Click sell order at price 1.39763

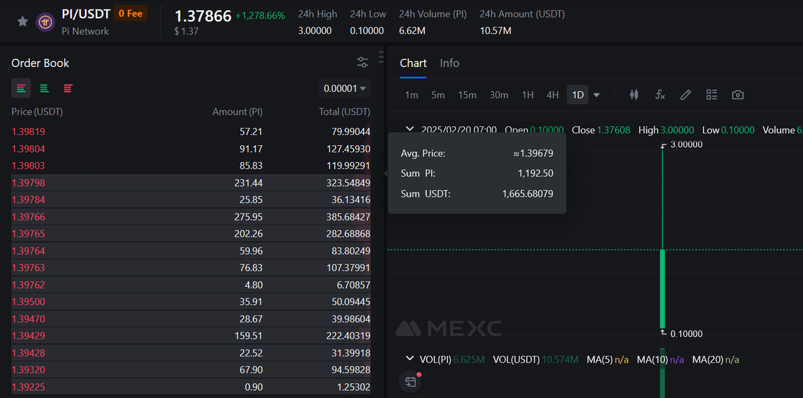pos(191,268)
